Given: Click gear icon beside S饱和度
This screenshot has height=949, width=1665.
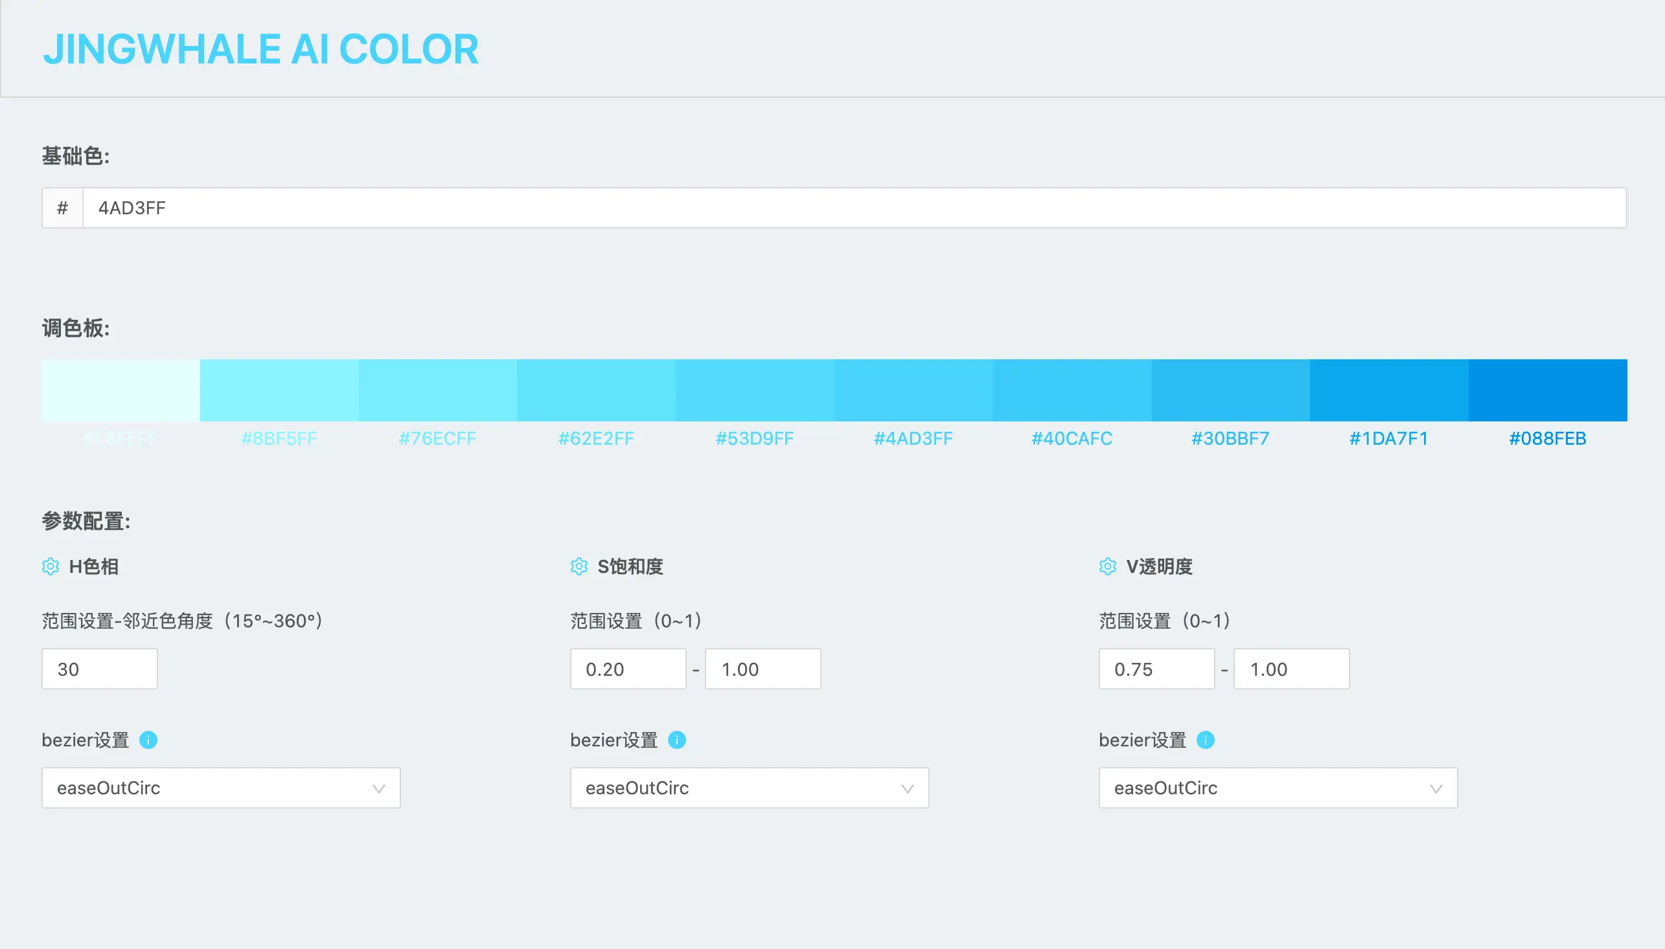Looking at the screenshot, I should (x=579, y=566).
